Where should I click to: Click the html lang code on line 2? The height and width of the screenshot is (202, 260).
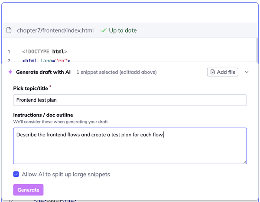[x=46, y=61]
